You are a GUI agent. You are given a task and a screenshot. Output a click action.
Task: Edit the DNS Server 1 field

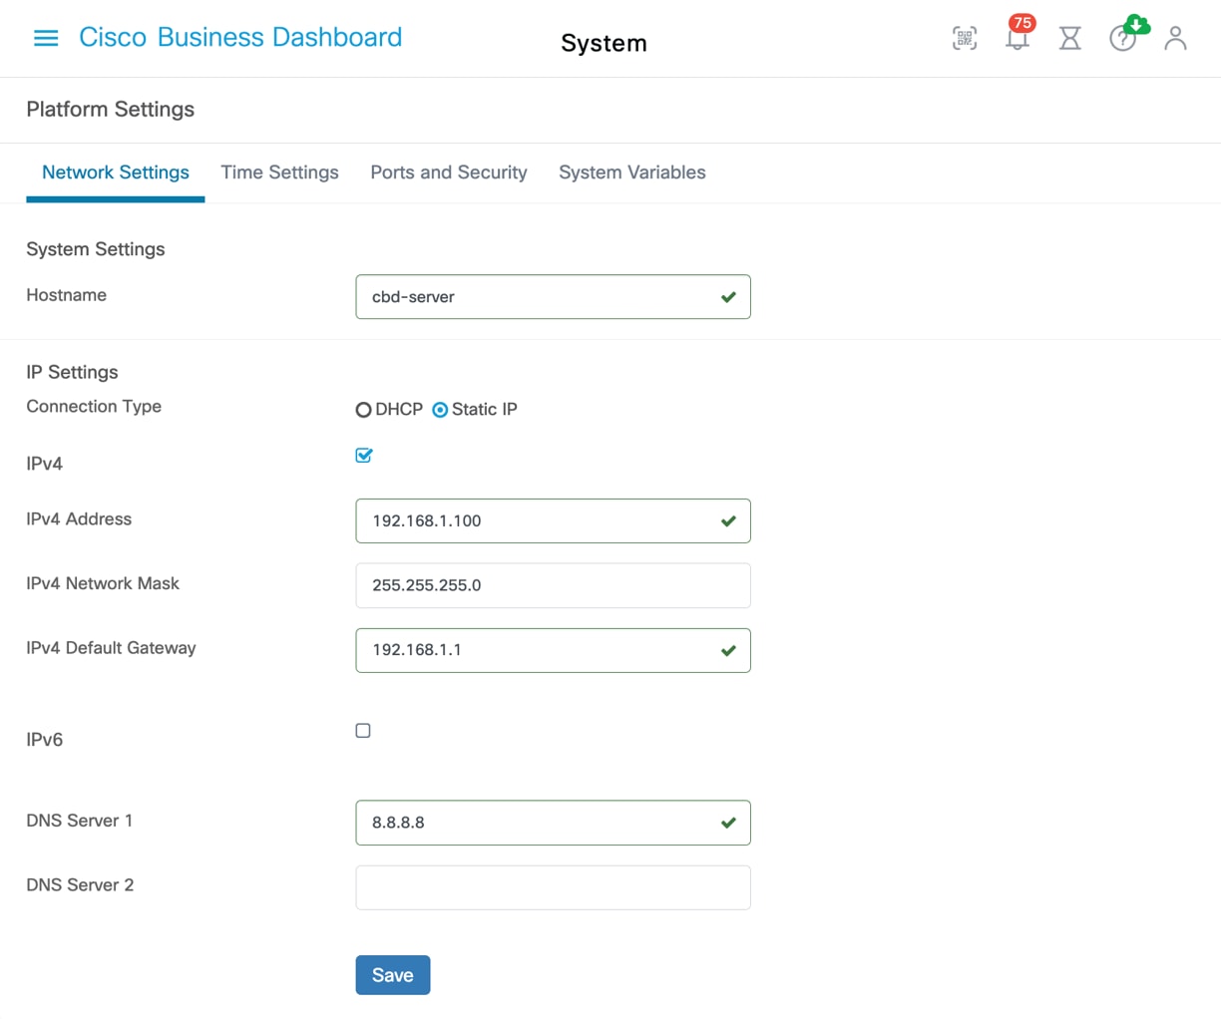pos(553,823)
